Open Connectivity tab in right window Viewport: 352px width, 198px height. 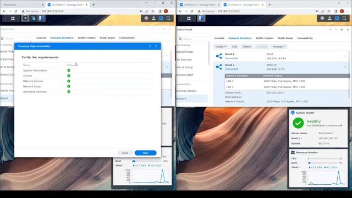pyautogui.click(x=305, y=38)
